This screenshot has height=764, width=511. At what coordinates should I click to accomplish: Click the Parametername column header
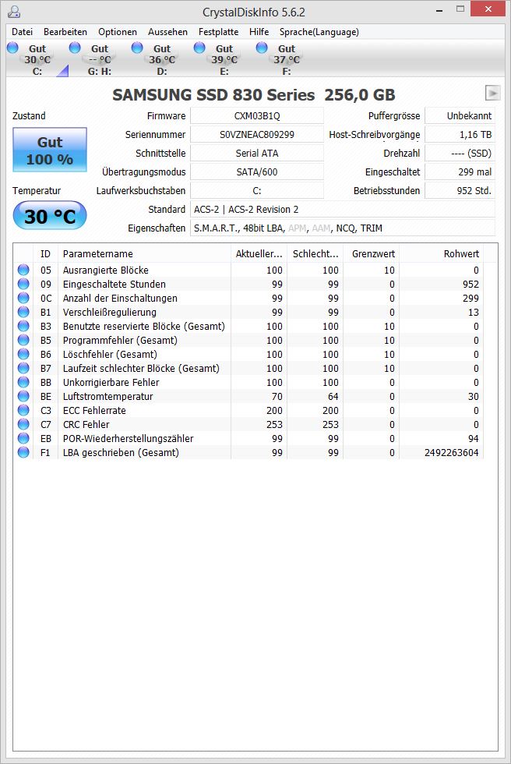tap(145, 254)
